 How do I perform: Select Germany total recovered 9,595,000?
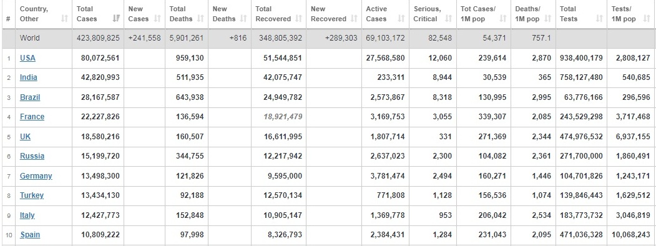click(x=285, y=175)
